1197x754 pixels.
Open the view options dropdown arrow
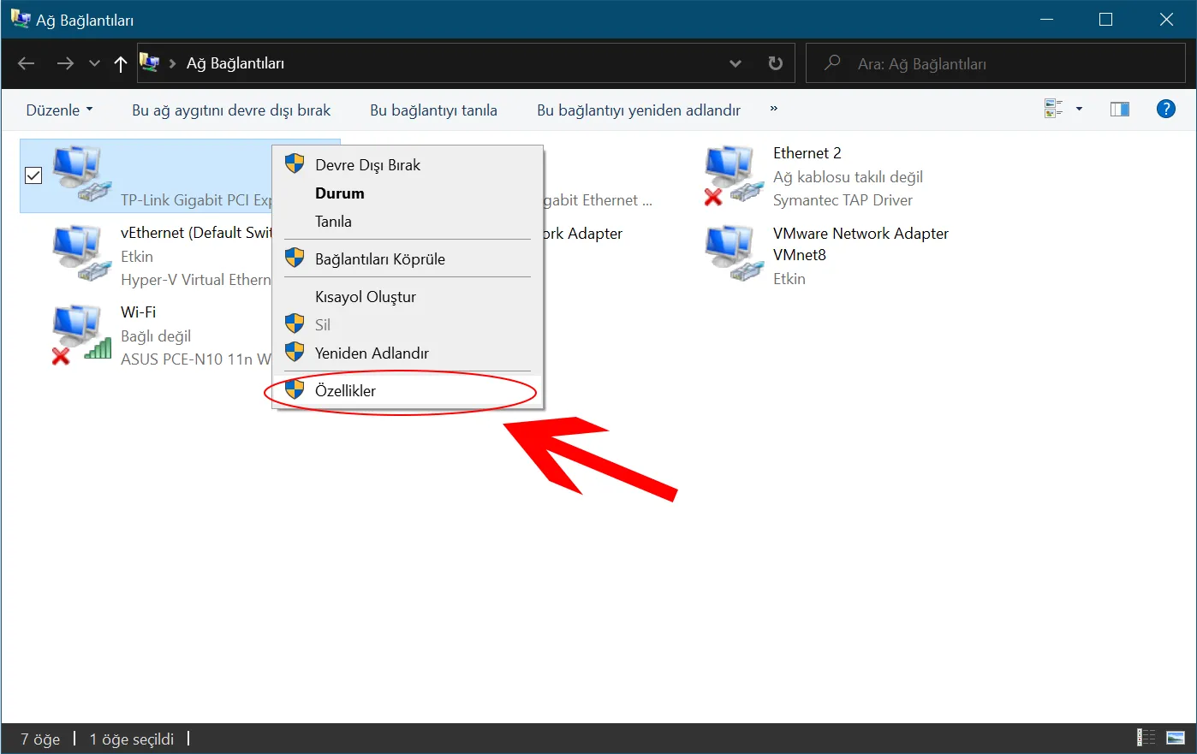coord(1079,110)
